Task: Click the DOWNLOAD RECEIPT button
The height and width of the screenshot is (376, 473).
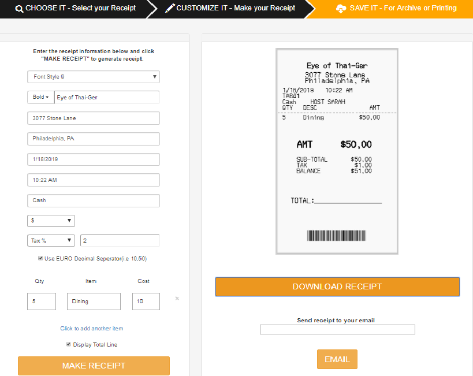Action: pos(337,286)
